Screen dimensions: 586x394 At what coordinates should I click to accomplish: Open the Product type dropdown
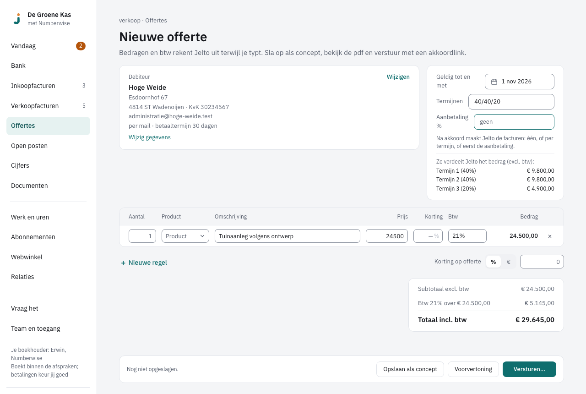pos(185,236)
